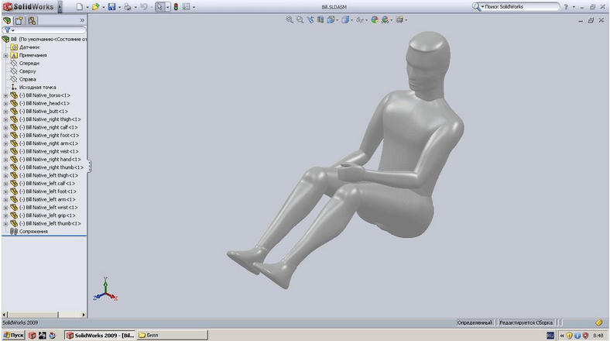
Task: Switch to the Билл folder taskbar button
Action: [x=152, y=336]
